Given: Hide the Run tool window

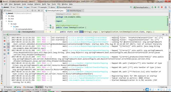Looking at the screenshot, I should click(167, 34).
